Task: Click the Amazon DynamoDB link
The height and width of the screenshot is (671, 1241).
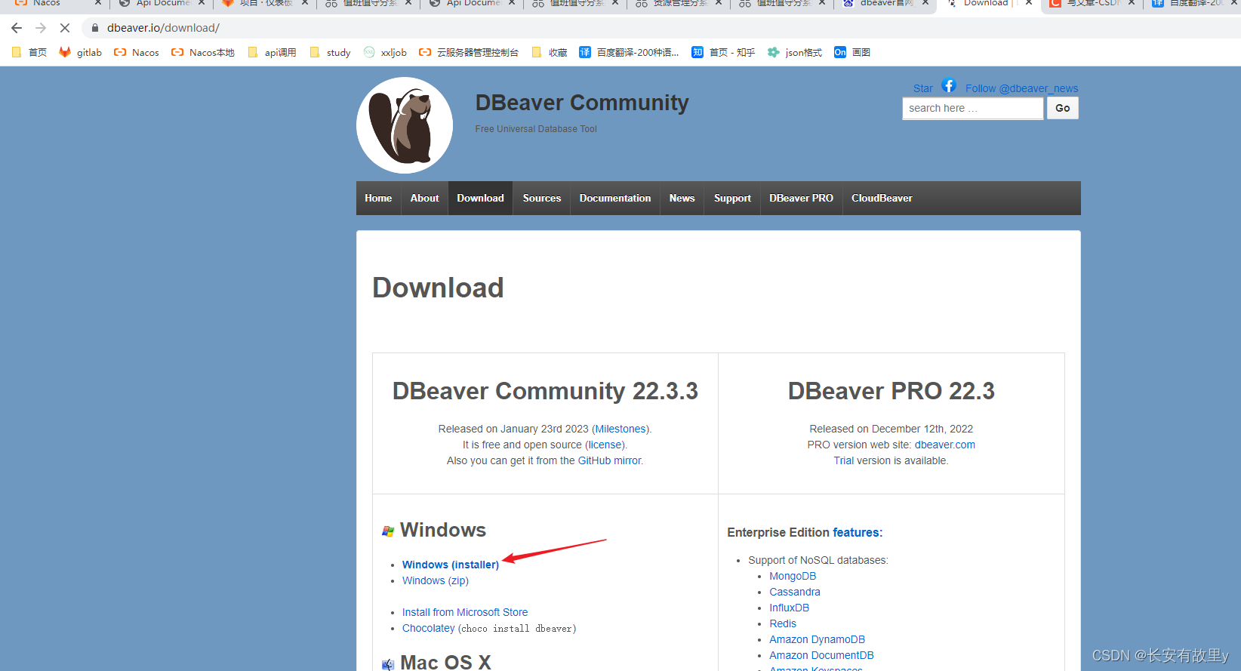Action: click(x=817, y=639)
